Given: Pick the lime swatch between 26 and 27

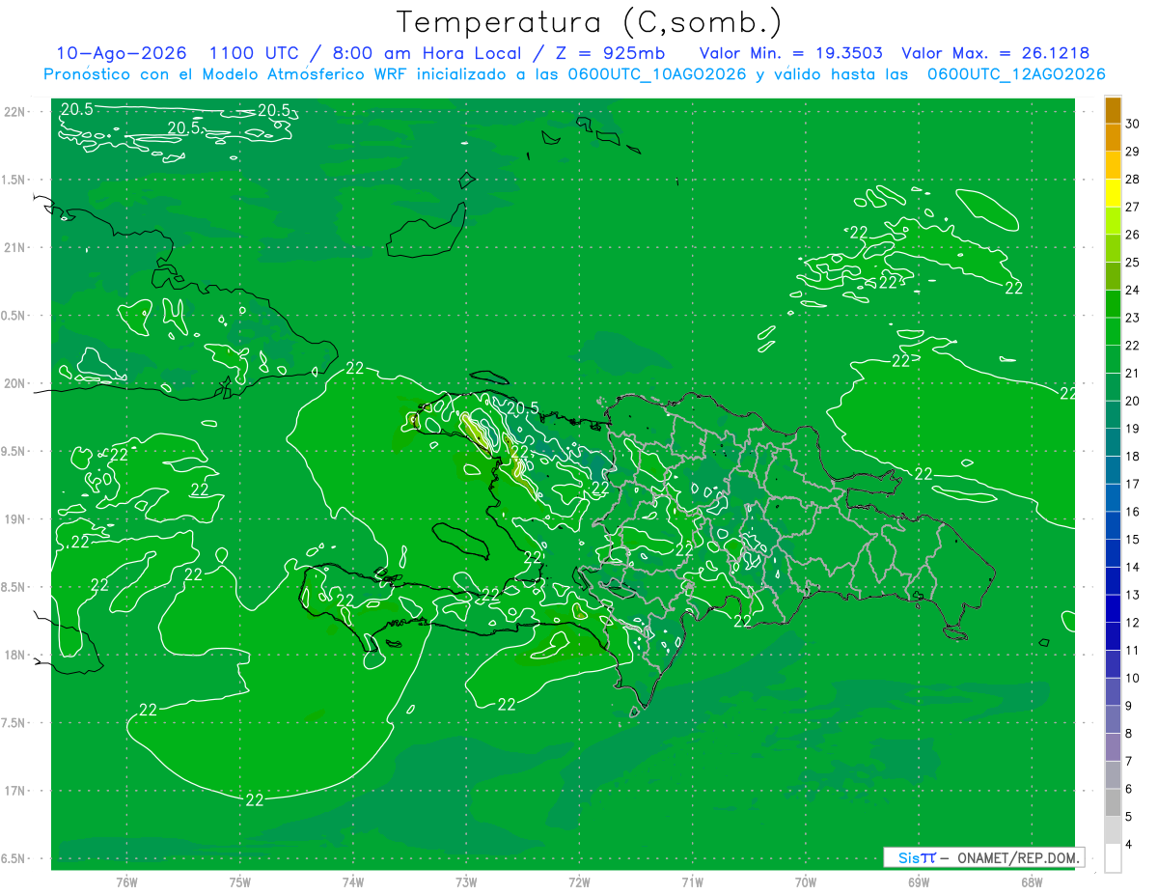Looking at the screenshot, I should (1113, 221).
